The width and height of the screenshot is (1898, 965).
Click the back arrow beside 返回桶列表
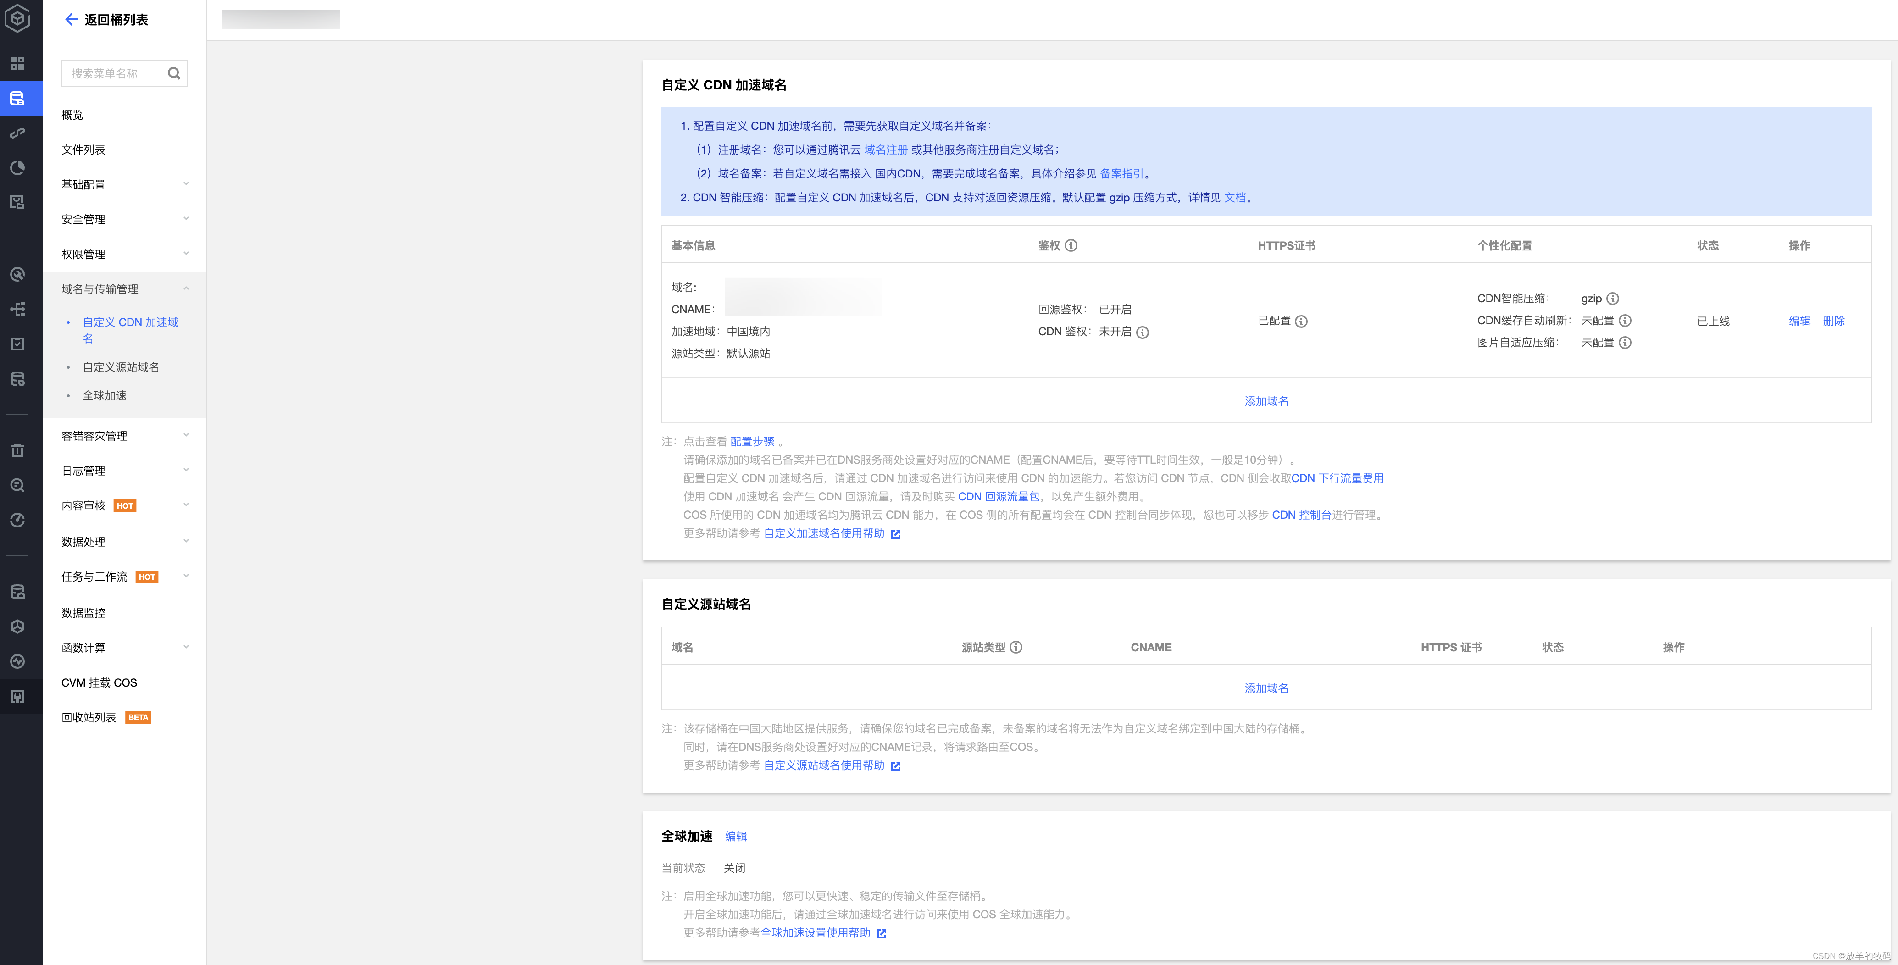tap(72, 19)
